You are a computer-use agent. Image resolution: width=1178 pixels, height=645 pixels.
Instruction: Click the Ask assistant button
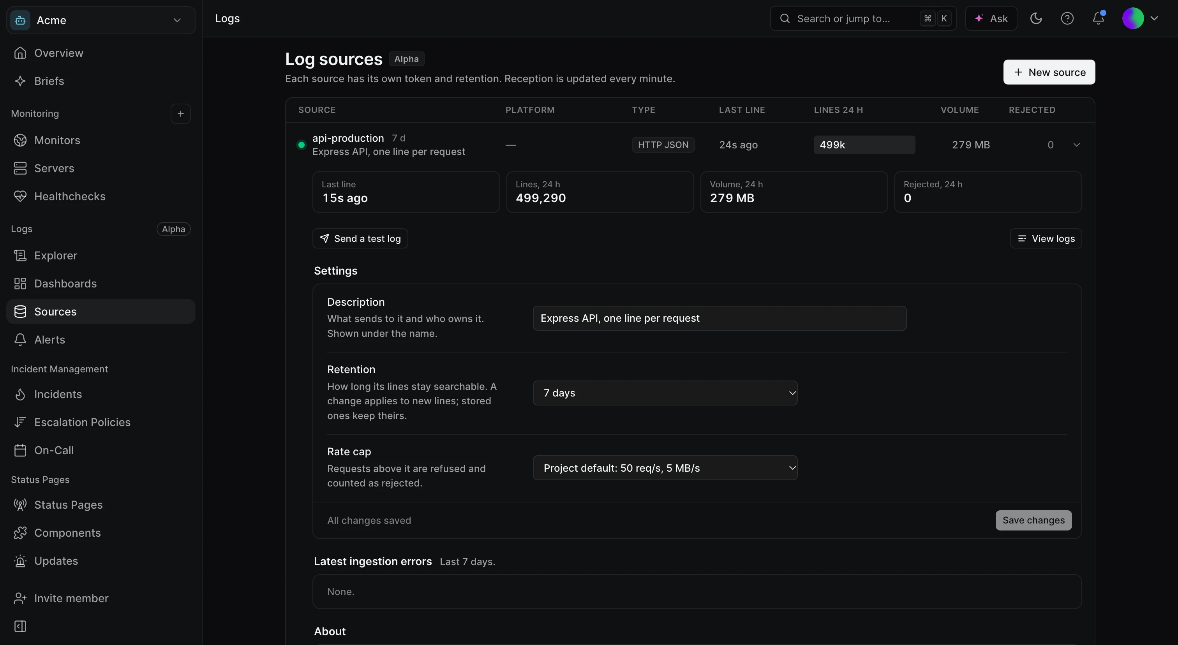point(991,18)
